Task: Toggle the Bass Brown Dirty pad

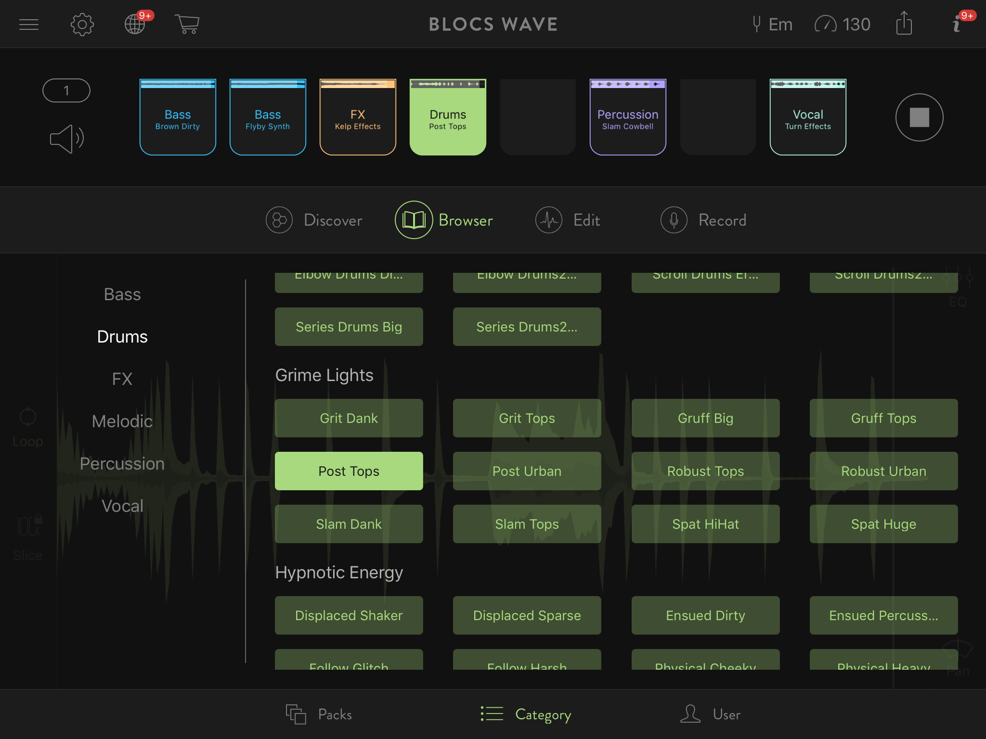Action: click(178, 118)
